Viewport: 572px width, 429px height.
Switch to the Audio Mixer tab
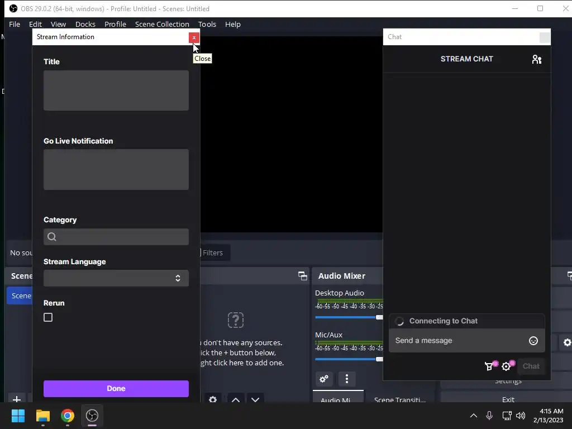[338, 397]
